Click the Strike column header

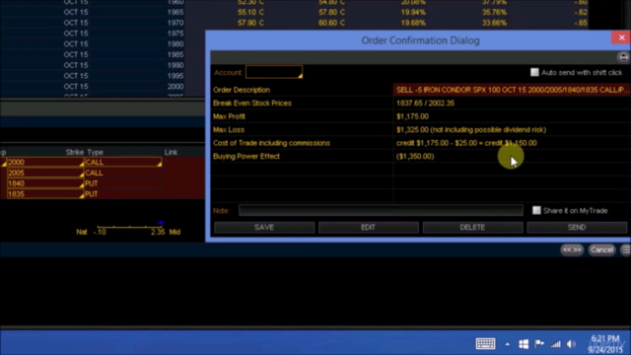coord(75,152)
